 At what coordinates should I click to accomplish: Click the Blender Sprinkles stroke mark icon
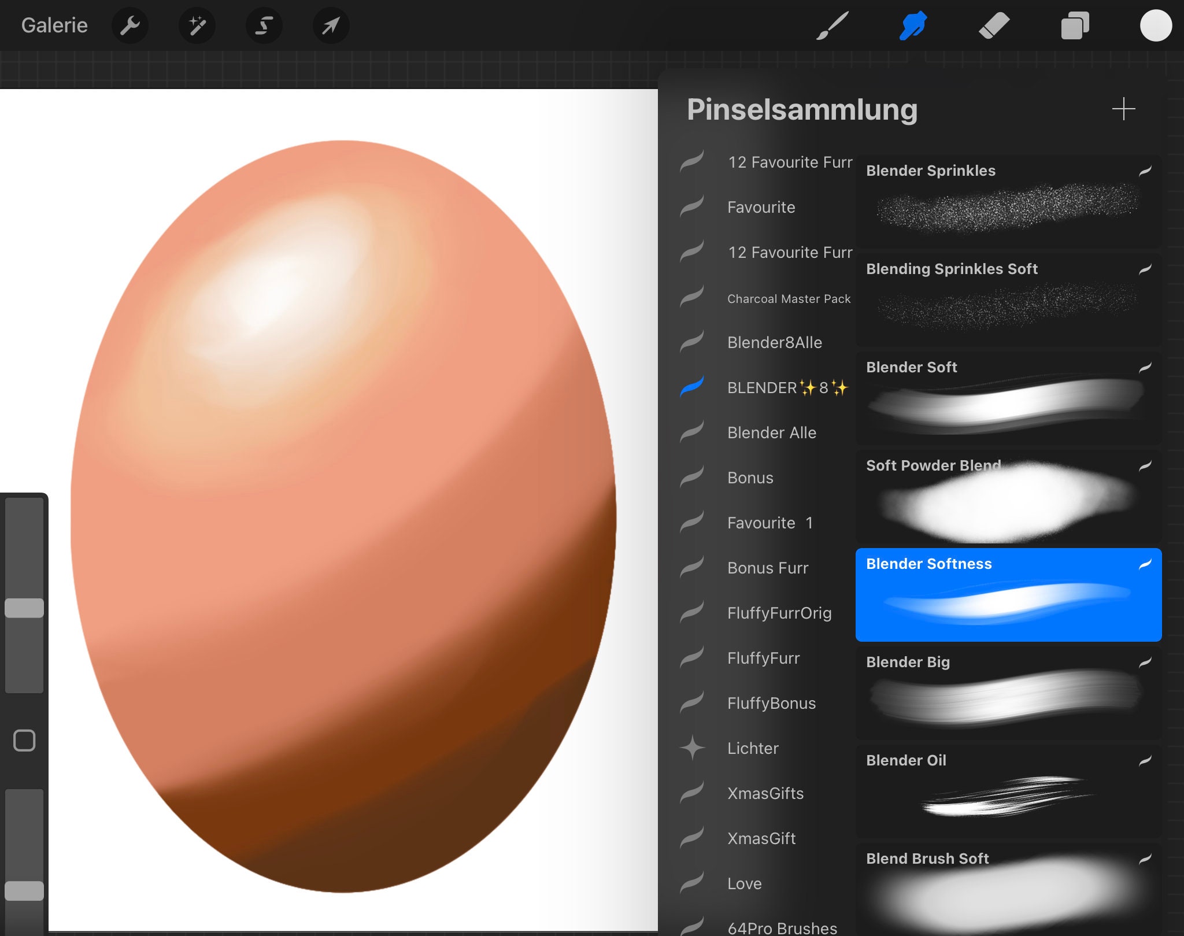point(1145,171)
